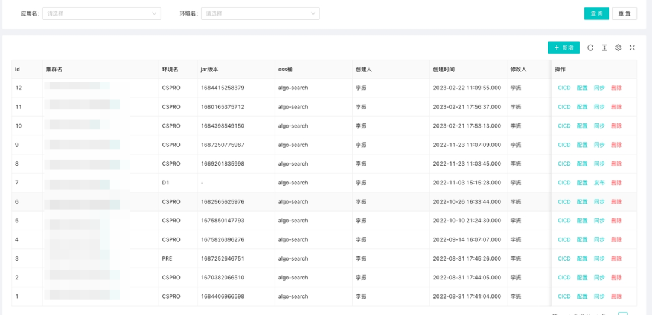This screenshot has height=315, width=652.
Task: Click 发布 for row id 7
Action: [x=599, y=183]
